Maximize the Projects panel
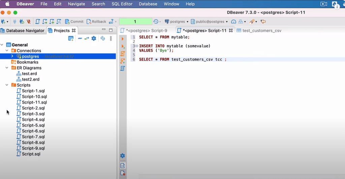The width and height of the screenshot is (345, 179). (x=111, y=30)
